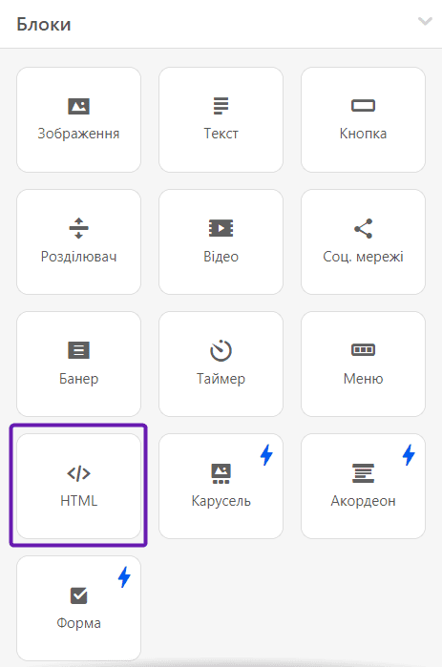Insert the Розділювач divider block
The height and width of the screenshot is (667, 442).
pos(78,242)
